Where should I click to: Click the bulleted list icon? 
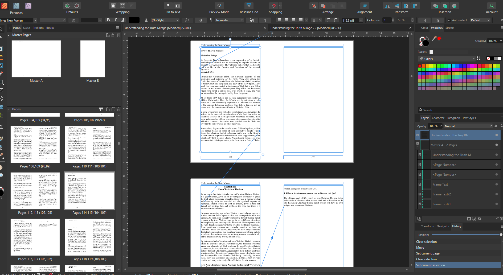(x=329, y=20)
